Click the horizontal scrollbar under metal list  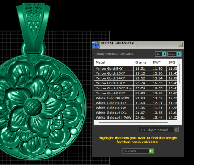point(133,122)
